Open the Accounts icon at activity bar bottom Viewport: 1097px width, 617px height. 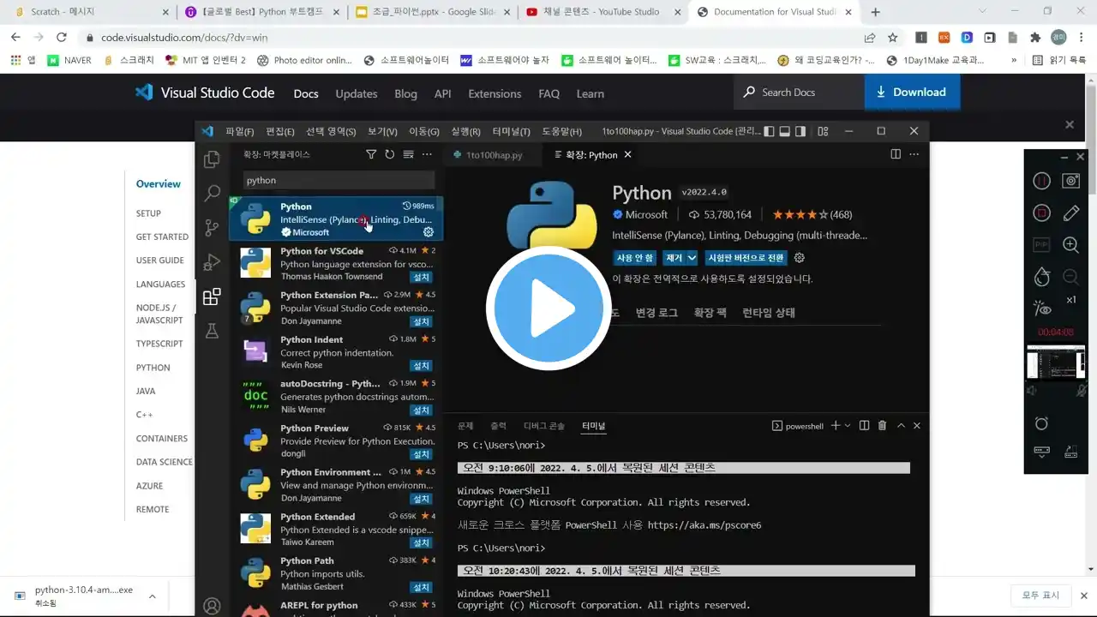click(212, 606)
